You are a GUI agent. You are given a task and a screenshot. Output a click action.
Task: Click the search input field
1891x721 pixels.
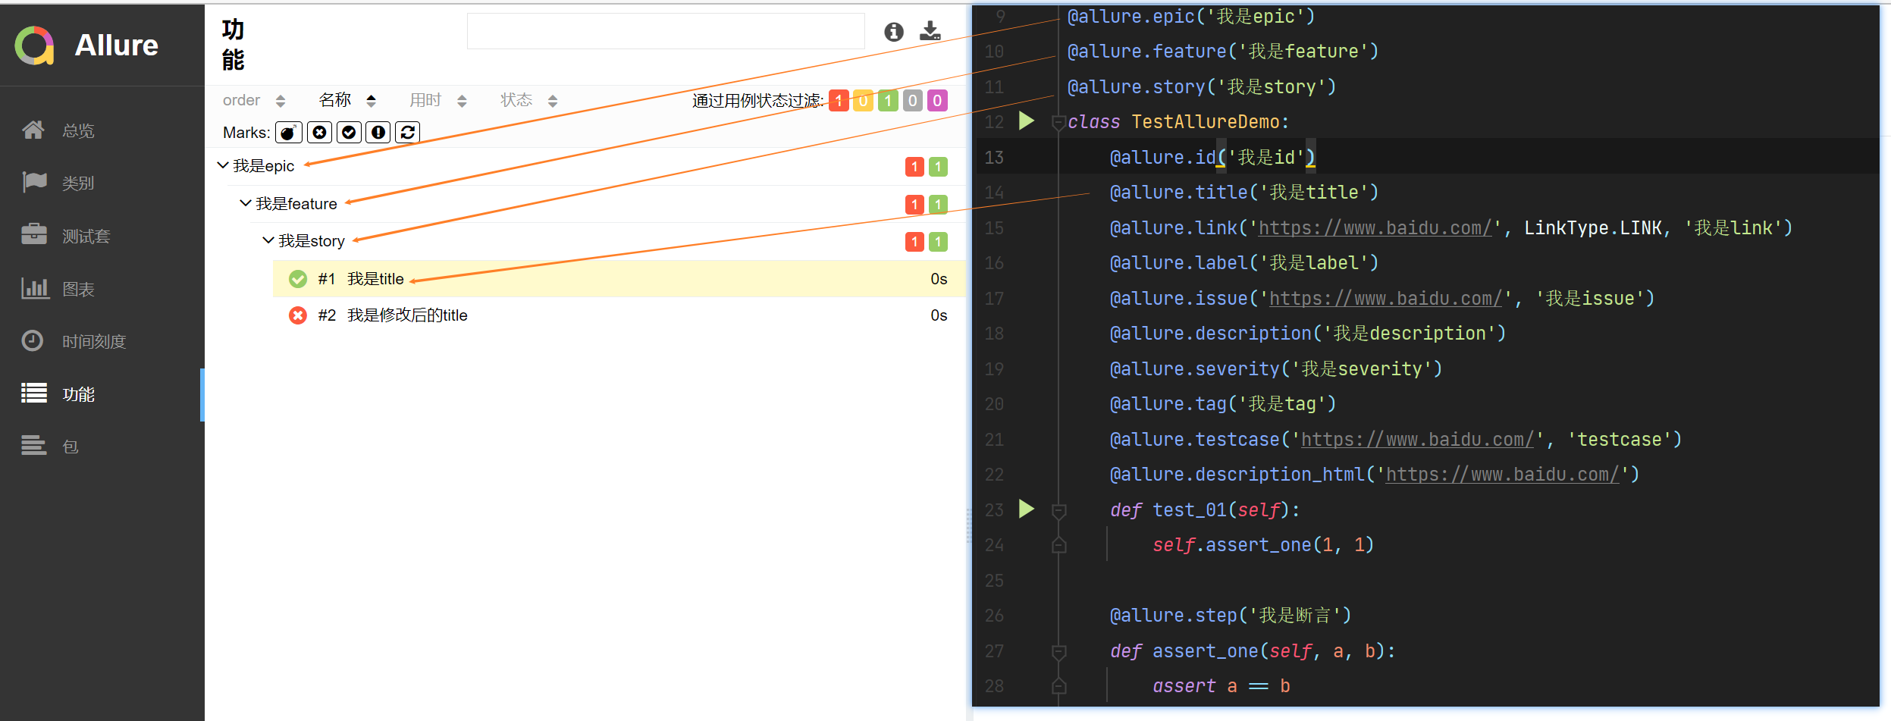[x=666, y=31]
